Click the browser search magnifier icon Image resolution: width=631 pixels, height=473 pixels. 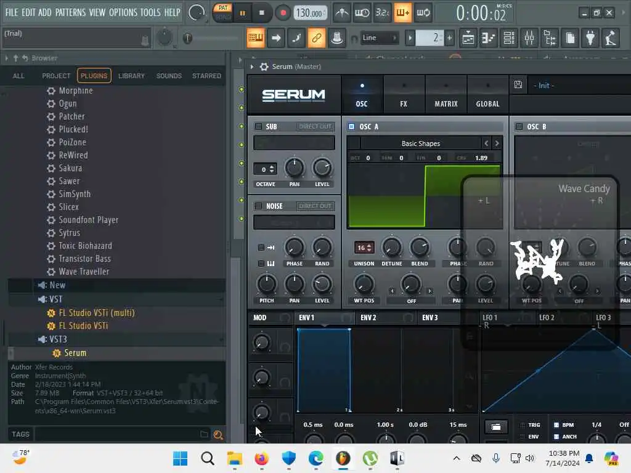[x=218, y=435]
